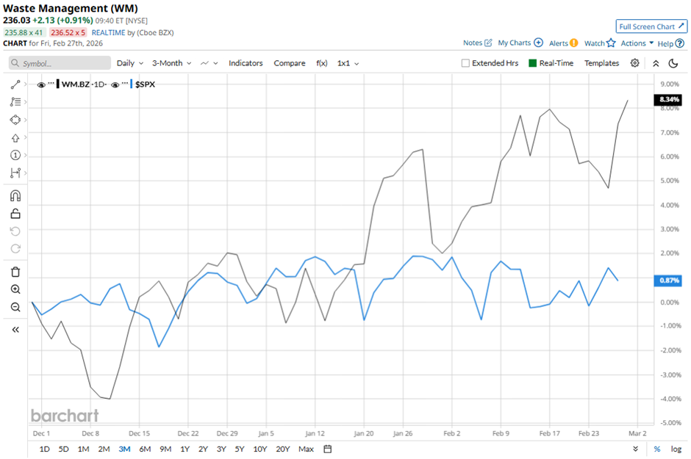
Task: Toggle the lock drawings icon
Action: [x=15, y=214]
